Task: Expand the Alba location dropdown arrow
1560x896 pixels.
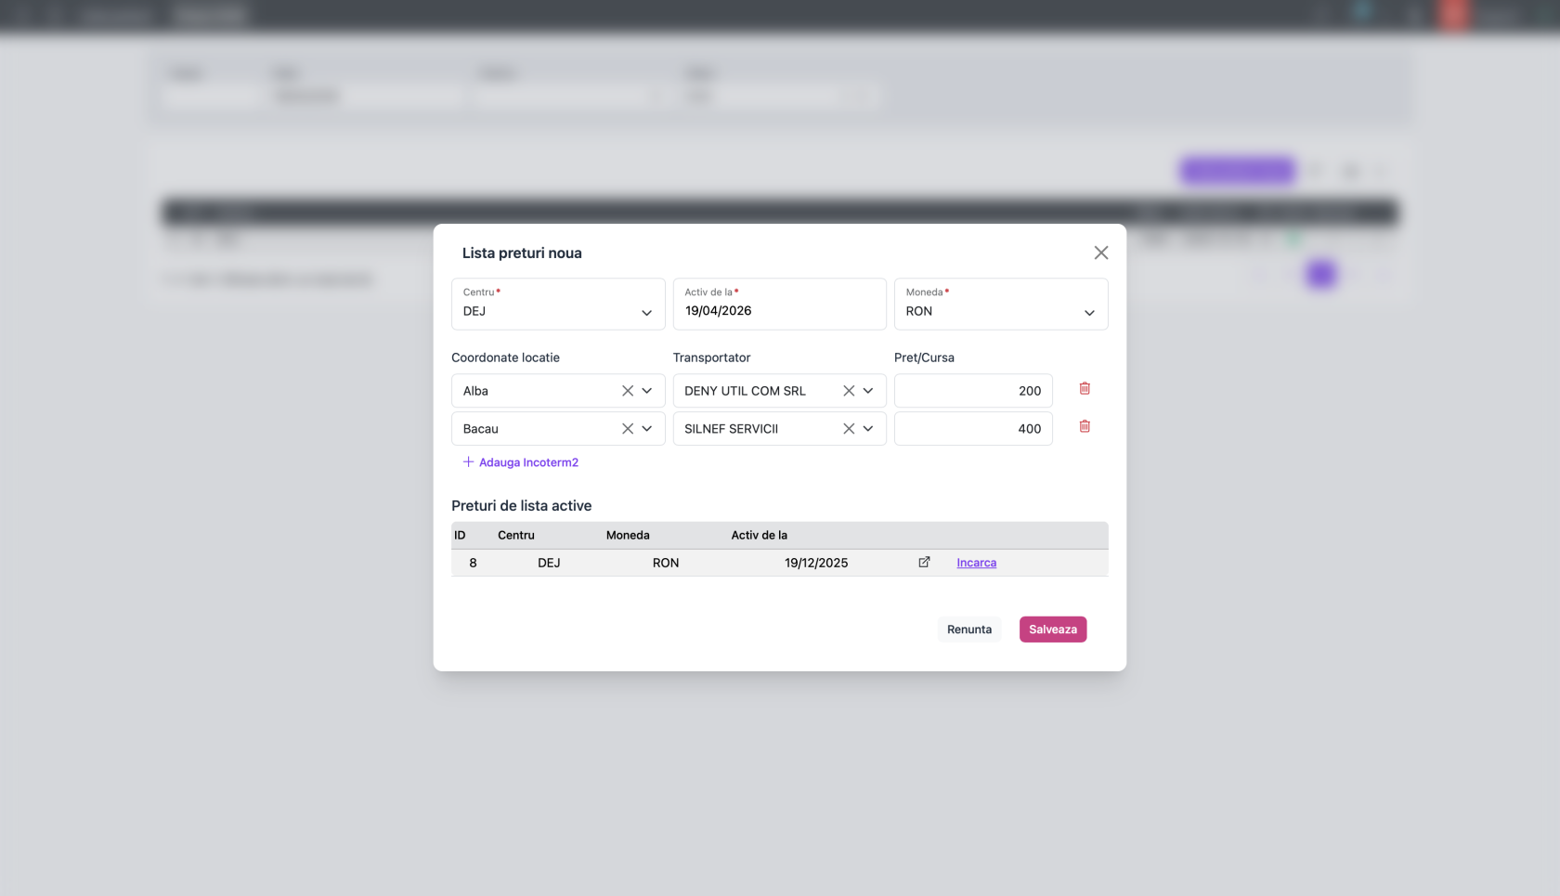Action: 647,391
